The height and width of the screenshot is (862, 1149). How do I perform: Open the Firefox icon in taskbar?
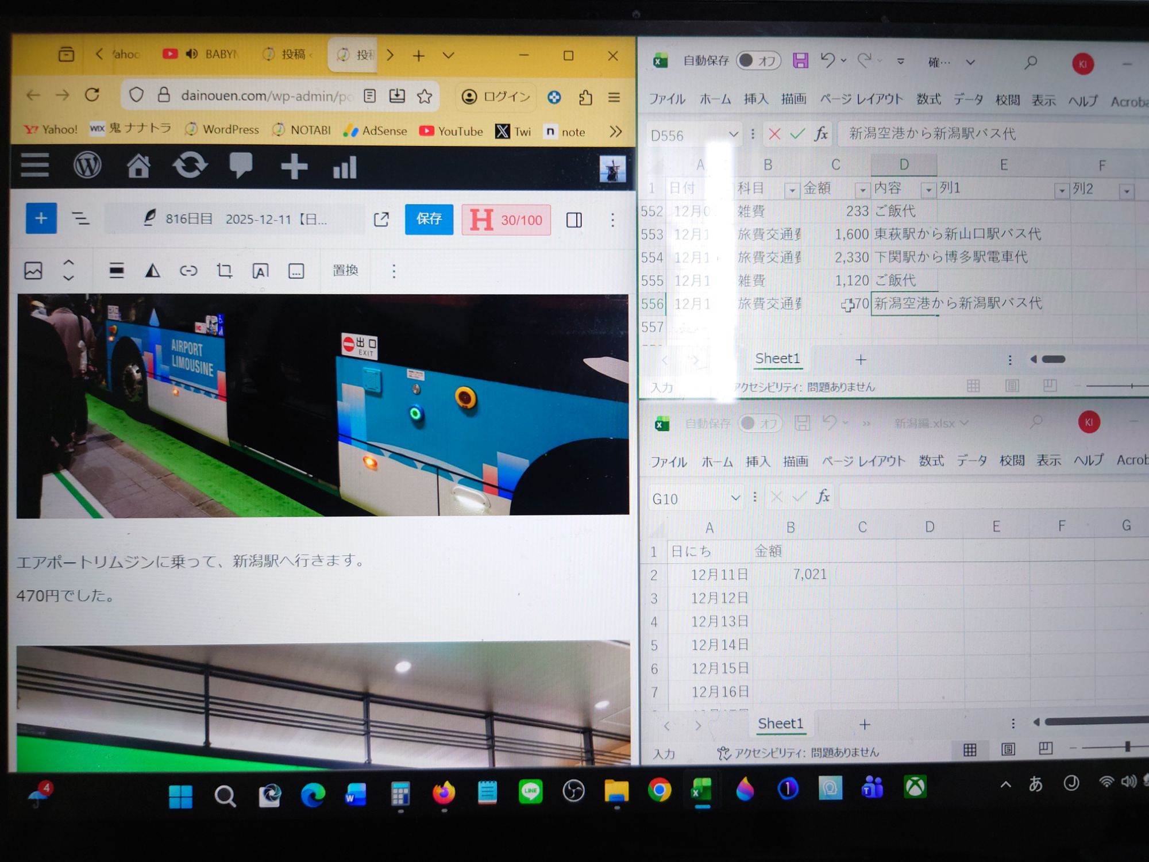click(x=443, y=792)
